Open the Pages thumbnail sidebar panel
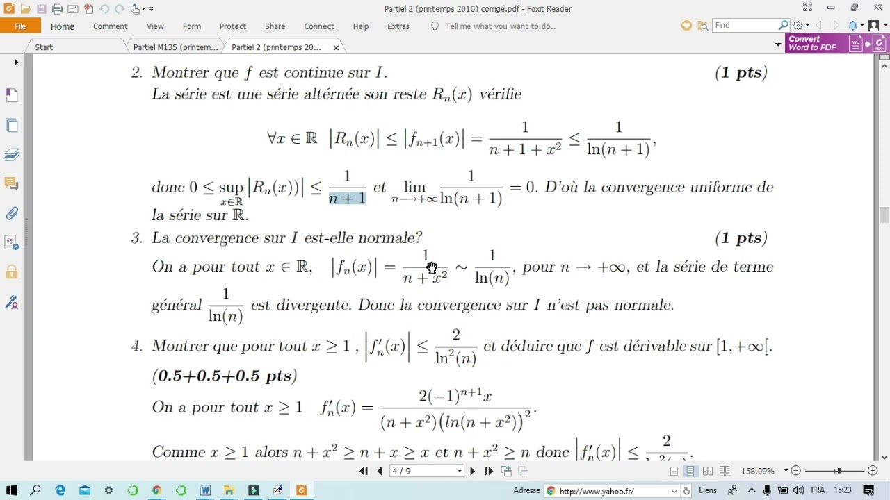Viewport: 890px width, 500px height. (12, 126)
